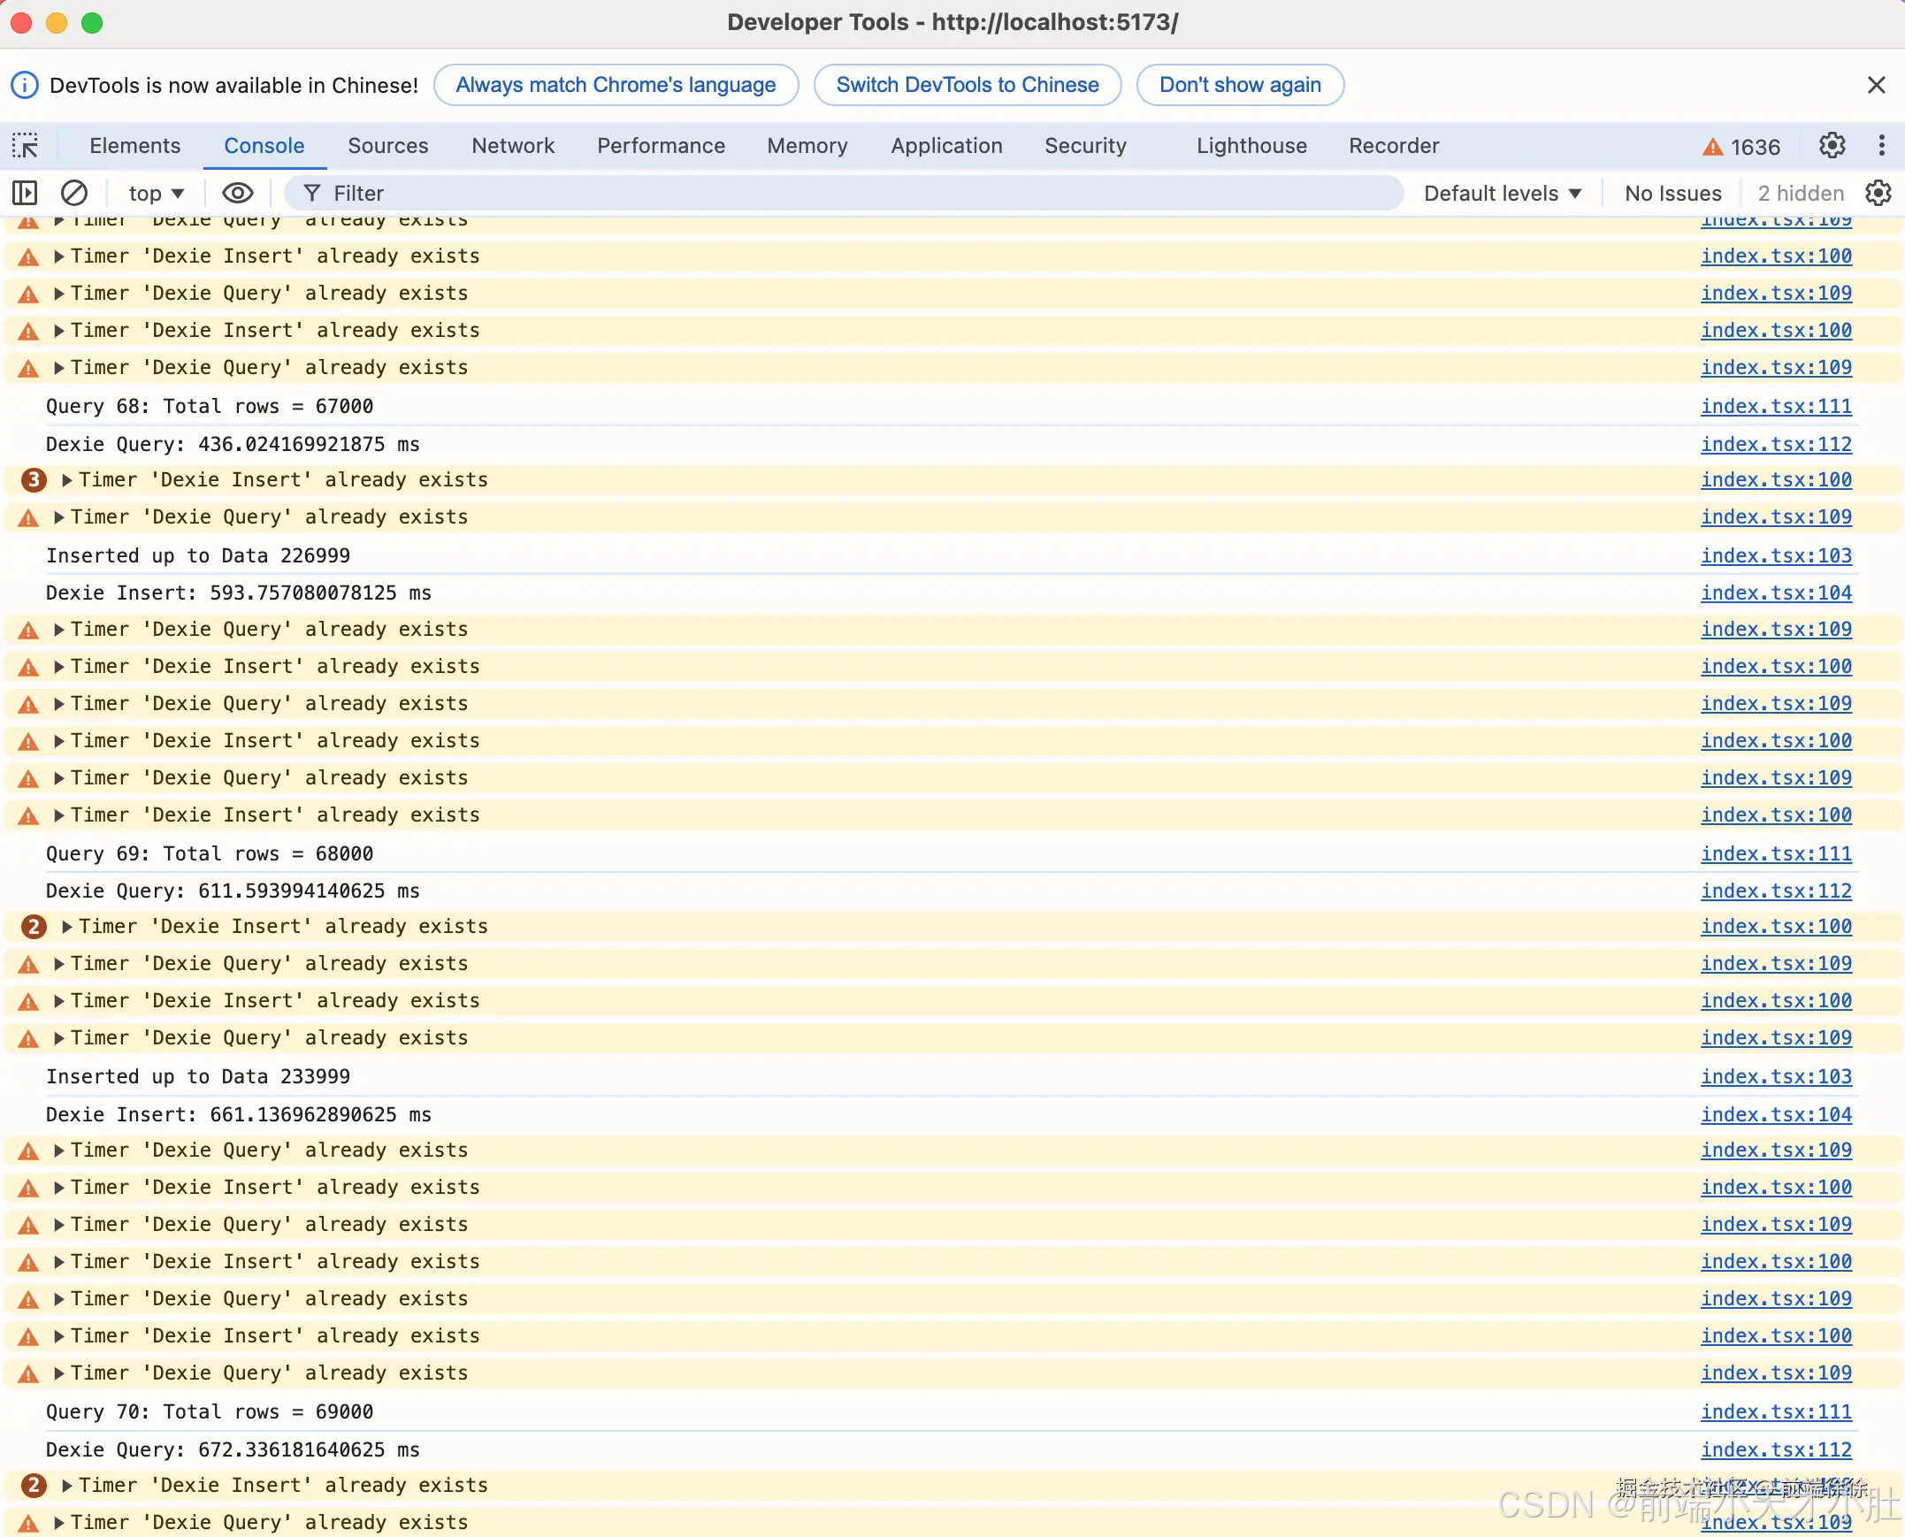Open the three-dot customize DevTools menu
Viewport: 1905px width, 1537px height.
point(1882,145)
